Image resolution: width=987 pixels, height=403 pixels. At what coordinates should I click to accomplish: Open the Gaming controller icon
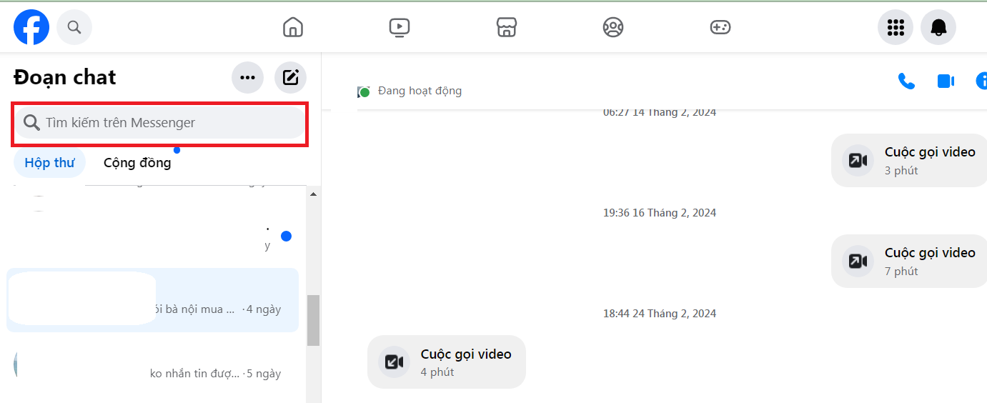pos(720,27)
